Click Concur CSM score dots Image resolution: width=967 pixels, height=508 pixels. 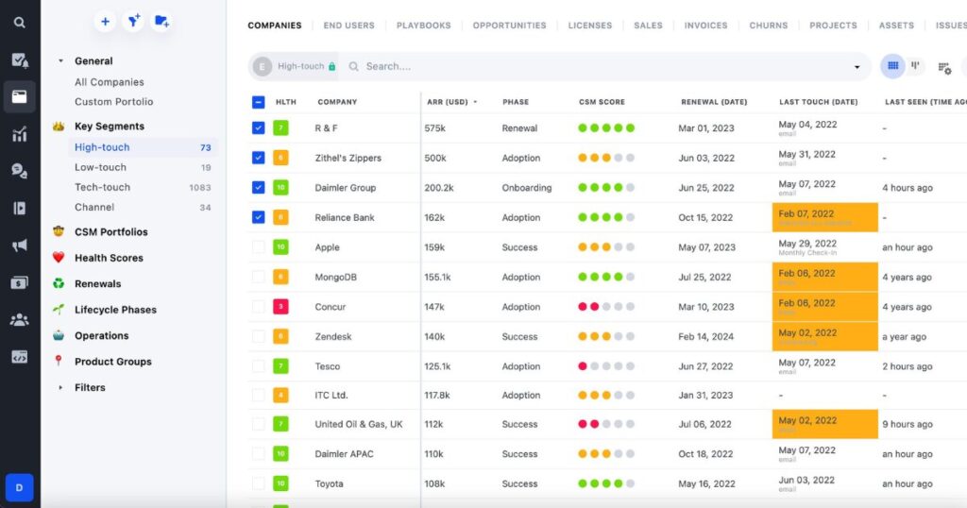606,306
